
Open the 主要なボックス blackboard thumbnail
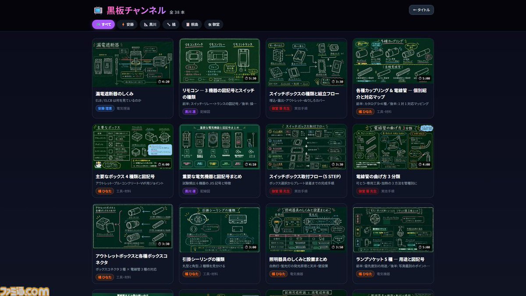pyautogui.click(x=133, y=147)
